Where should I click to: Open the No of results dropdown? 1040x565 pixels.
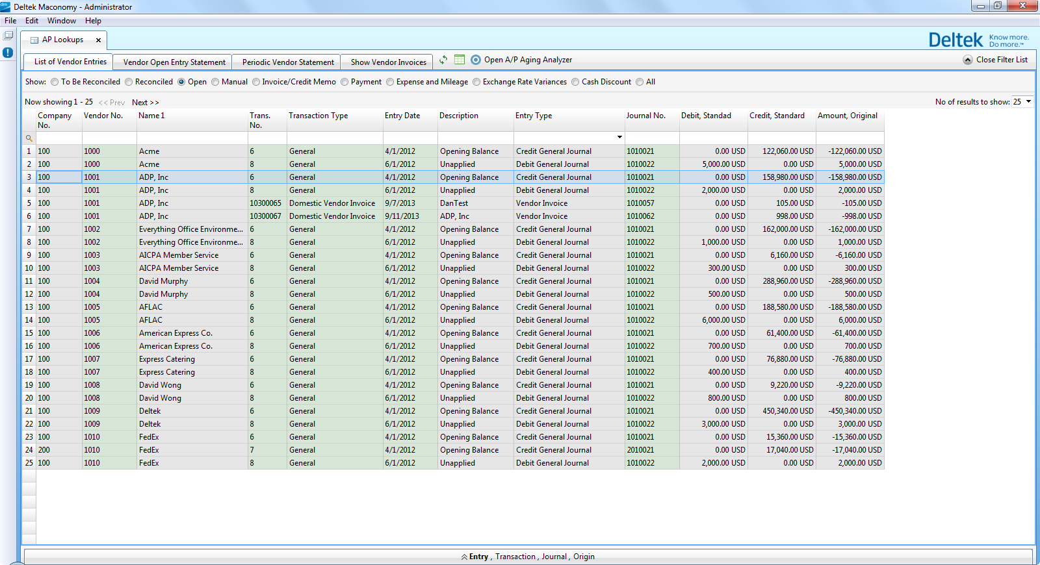pyautogui.click(x=1028, y=102)
